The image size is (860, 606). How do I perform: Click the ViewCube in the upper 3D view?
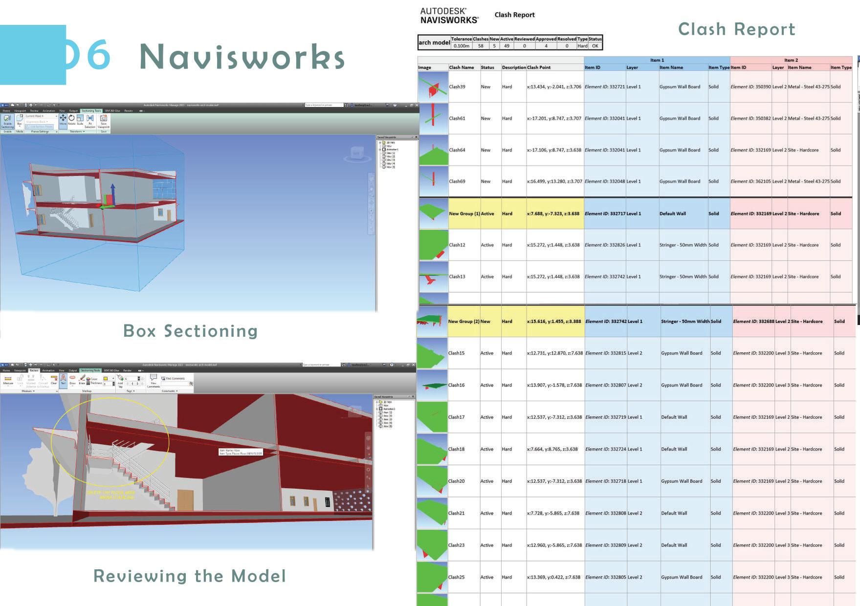[x=357, y=153]
